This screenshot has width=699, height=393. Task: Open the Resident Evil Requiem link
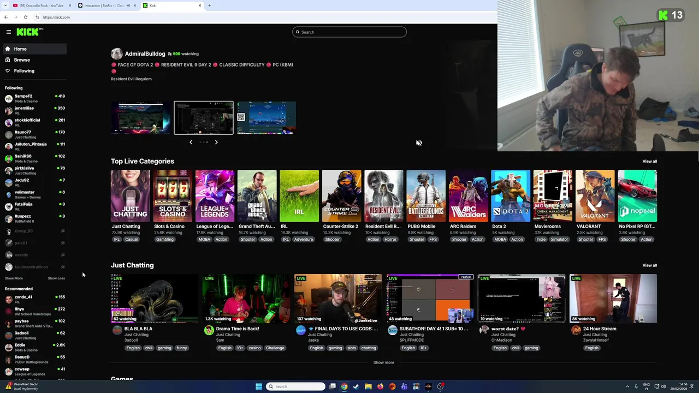[131, 79]
